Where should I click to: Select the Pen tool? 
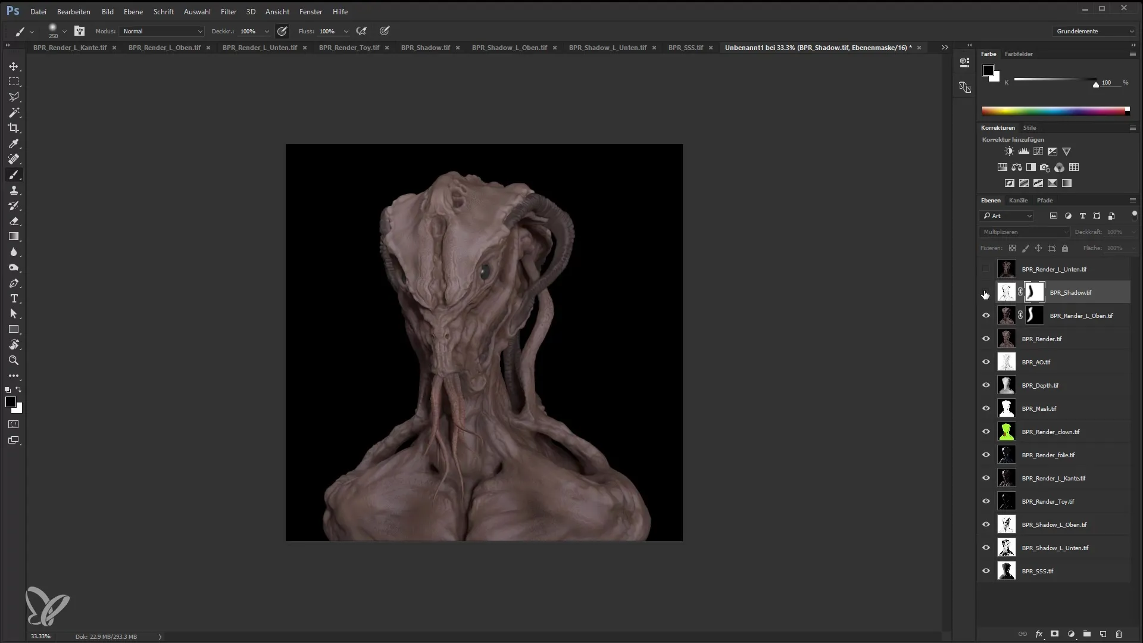point(14,283)
